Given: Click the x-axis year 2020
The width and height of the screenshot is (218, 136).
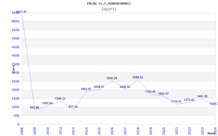Looking at the screenshot, I should [x=164, y=131].
